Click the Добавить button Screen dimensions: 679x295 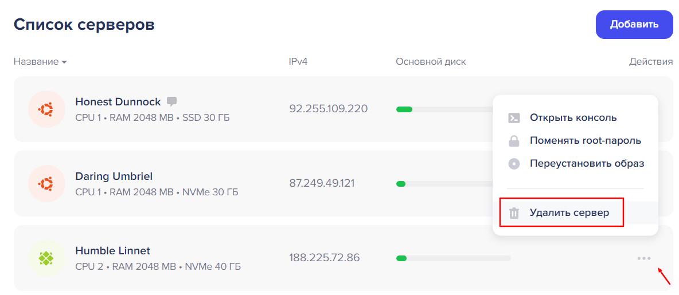(634, 25)
